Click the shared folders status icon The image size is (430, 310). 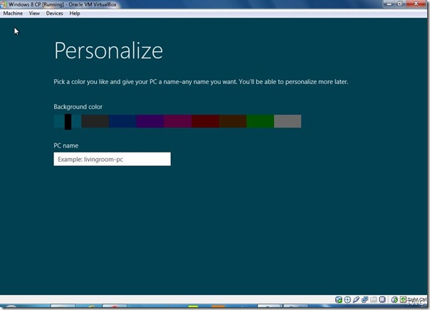point(374,299)
